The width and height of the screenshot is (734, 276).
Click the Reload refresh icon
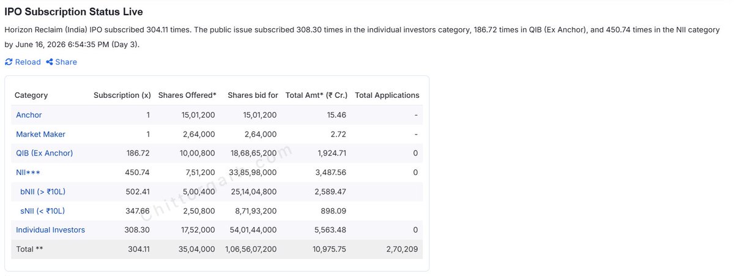pyautogui.click(x=9, y=62)
